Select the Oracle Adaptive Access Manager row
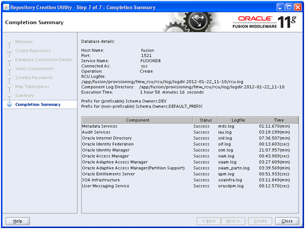The width and height of the screenshot is (305, 229). (190, 162)
